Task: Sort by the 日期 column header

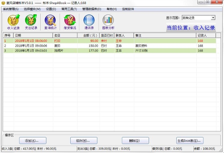Action: coord(33,35)
